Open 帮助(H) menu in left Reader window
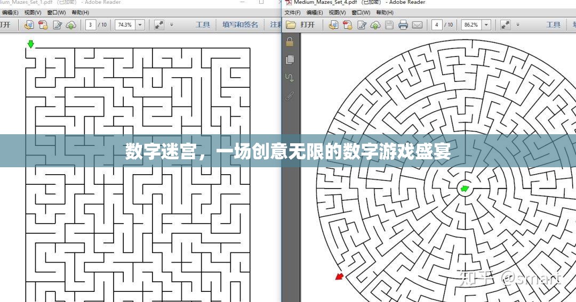This screenshot has width=576, height=302. 80,12
